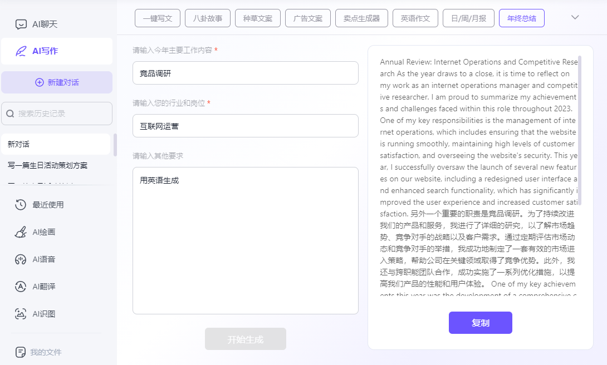Switch to 一键写文 template tab
This screenshot has height=365, width=607.
click(158, 18)
